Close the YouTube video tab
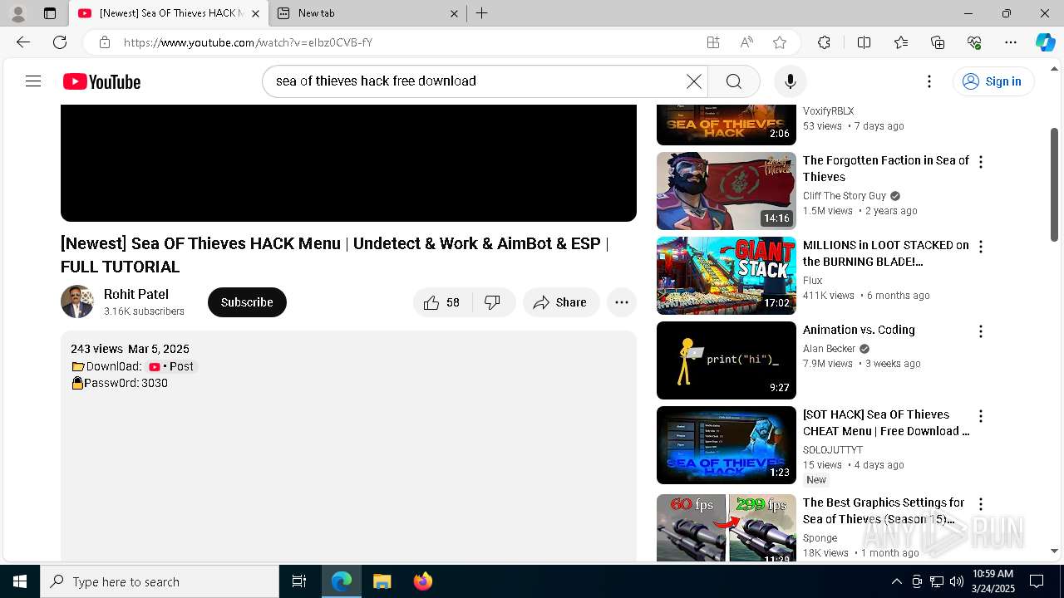This screenshot has height=598, width=1064. pyautogui.click(x=255, y=13)
